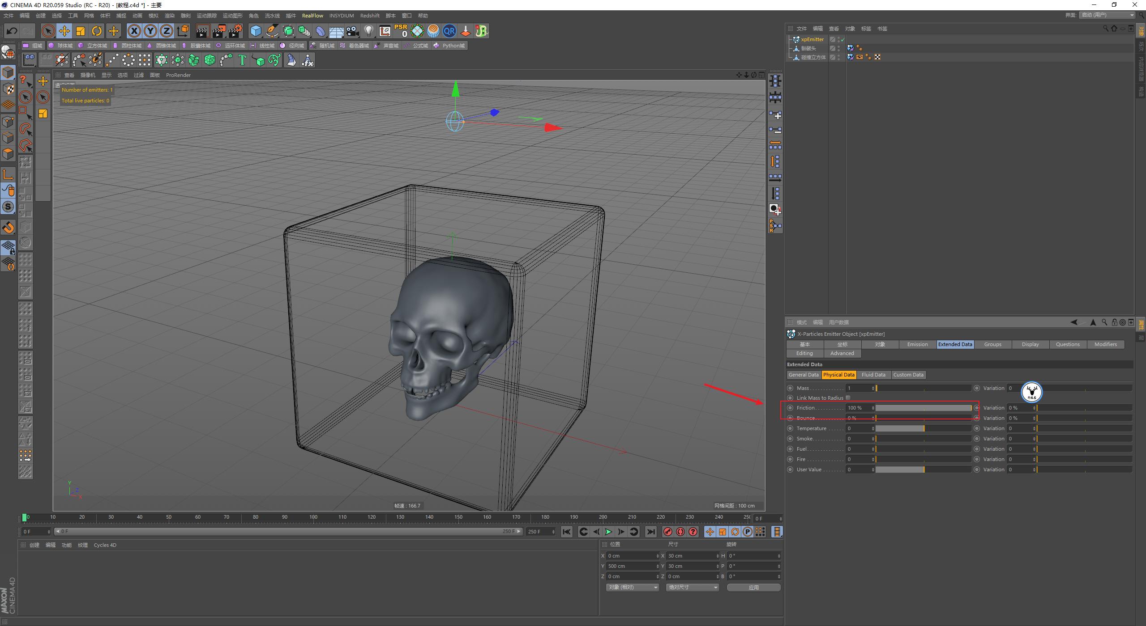Viewport: 1146px width, 626px height.
Task: Activate the Rotate tool
Action: pyautogui.click(x=96, y=31)
